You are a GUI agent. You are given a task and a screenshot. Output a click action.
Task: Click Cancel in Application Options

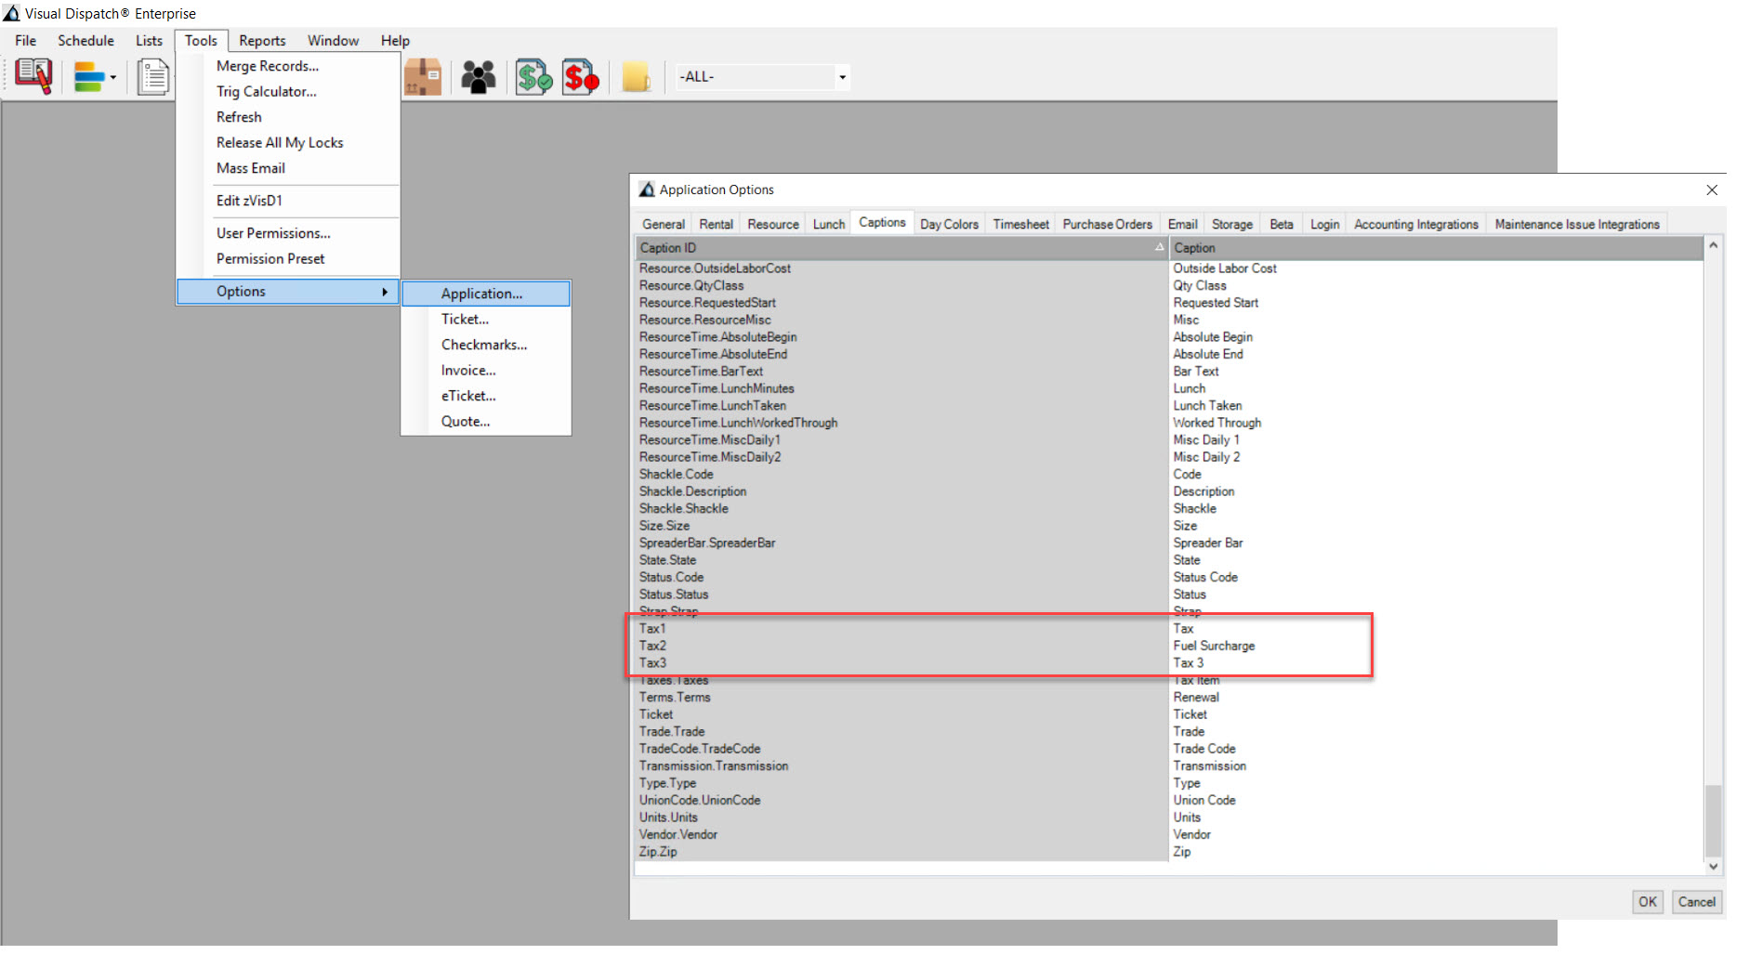point(1696,901)
